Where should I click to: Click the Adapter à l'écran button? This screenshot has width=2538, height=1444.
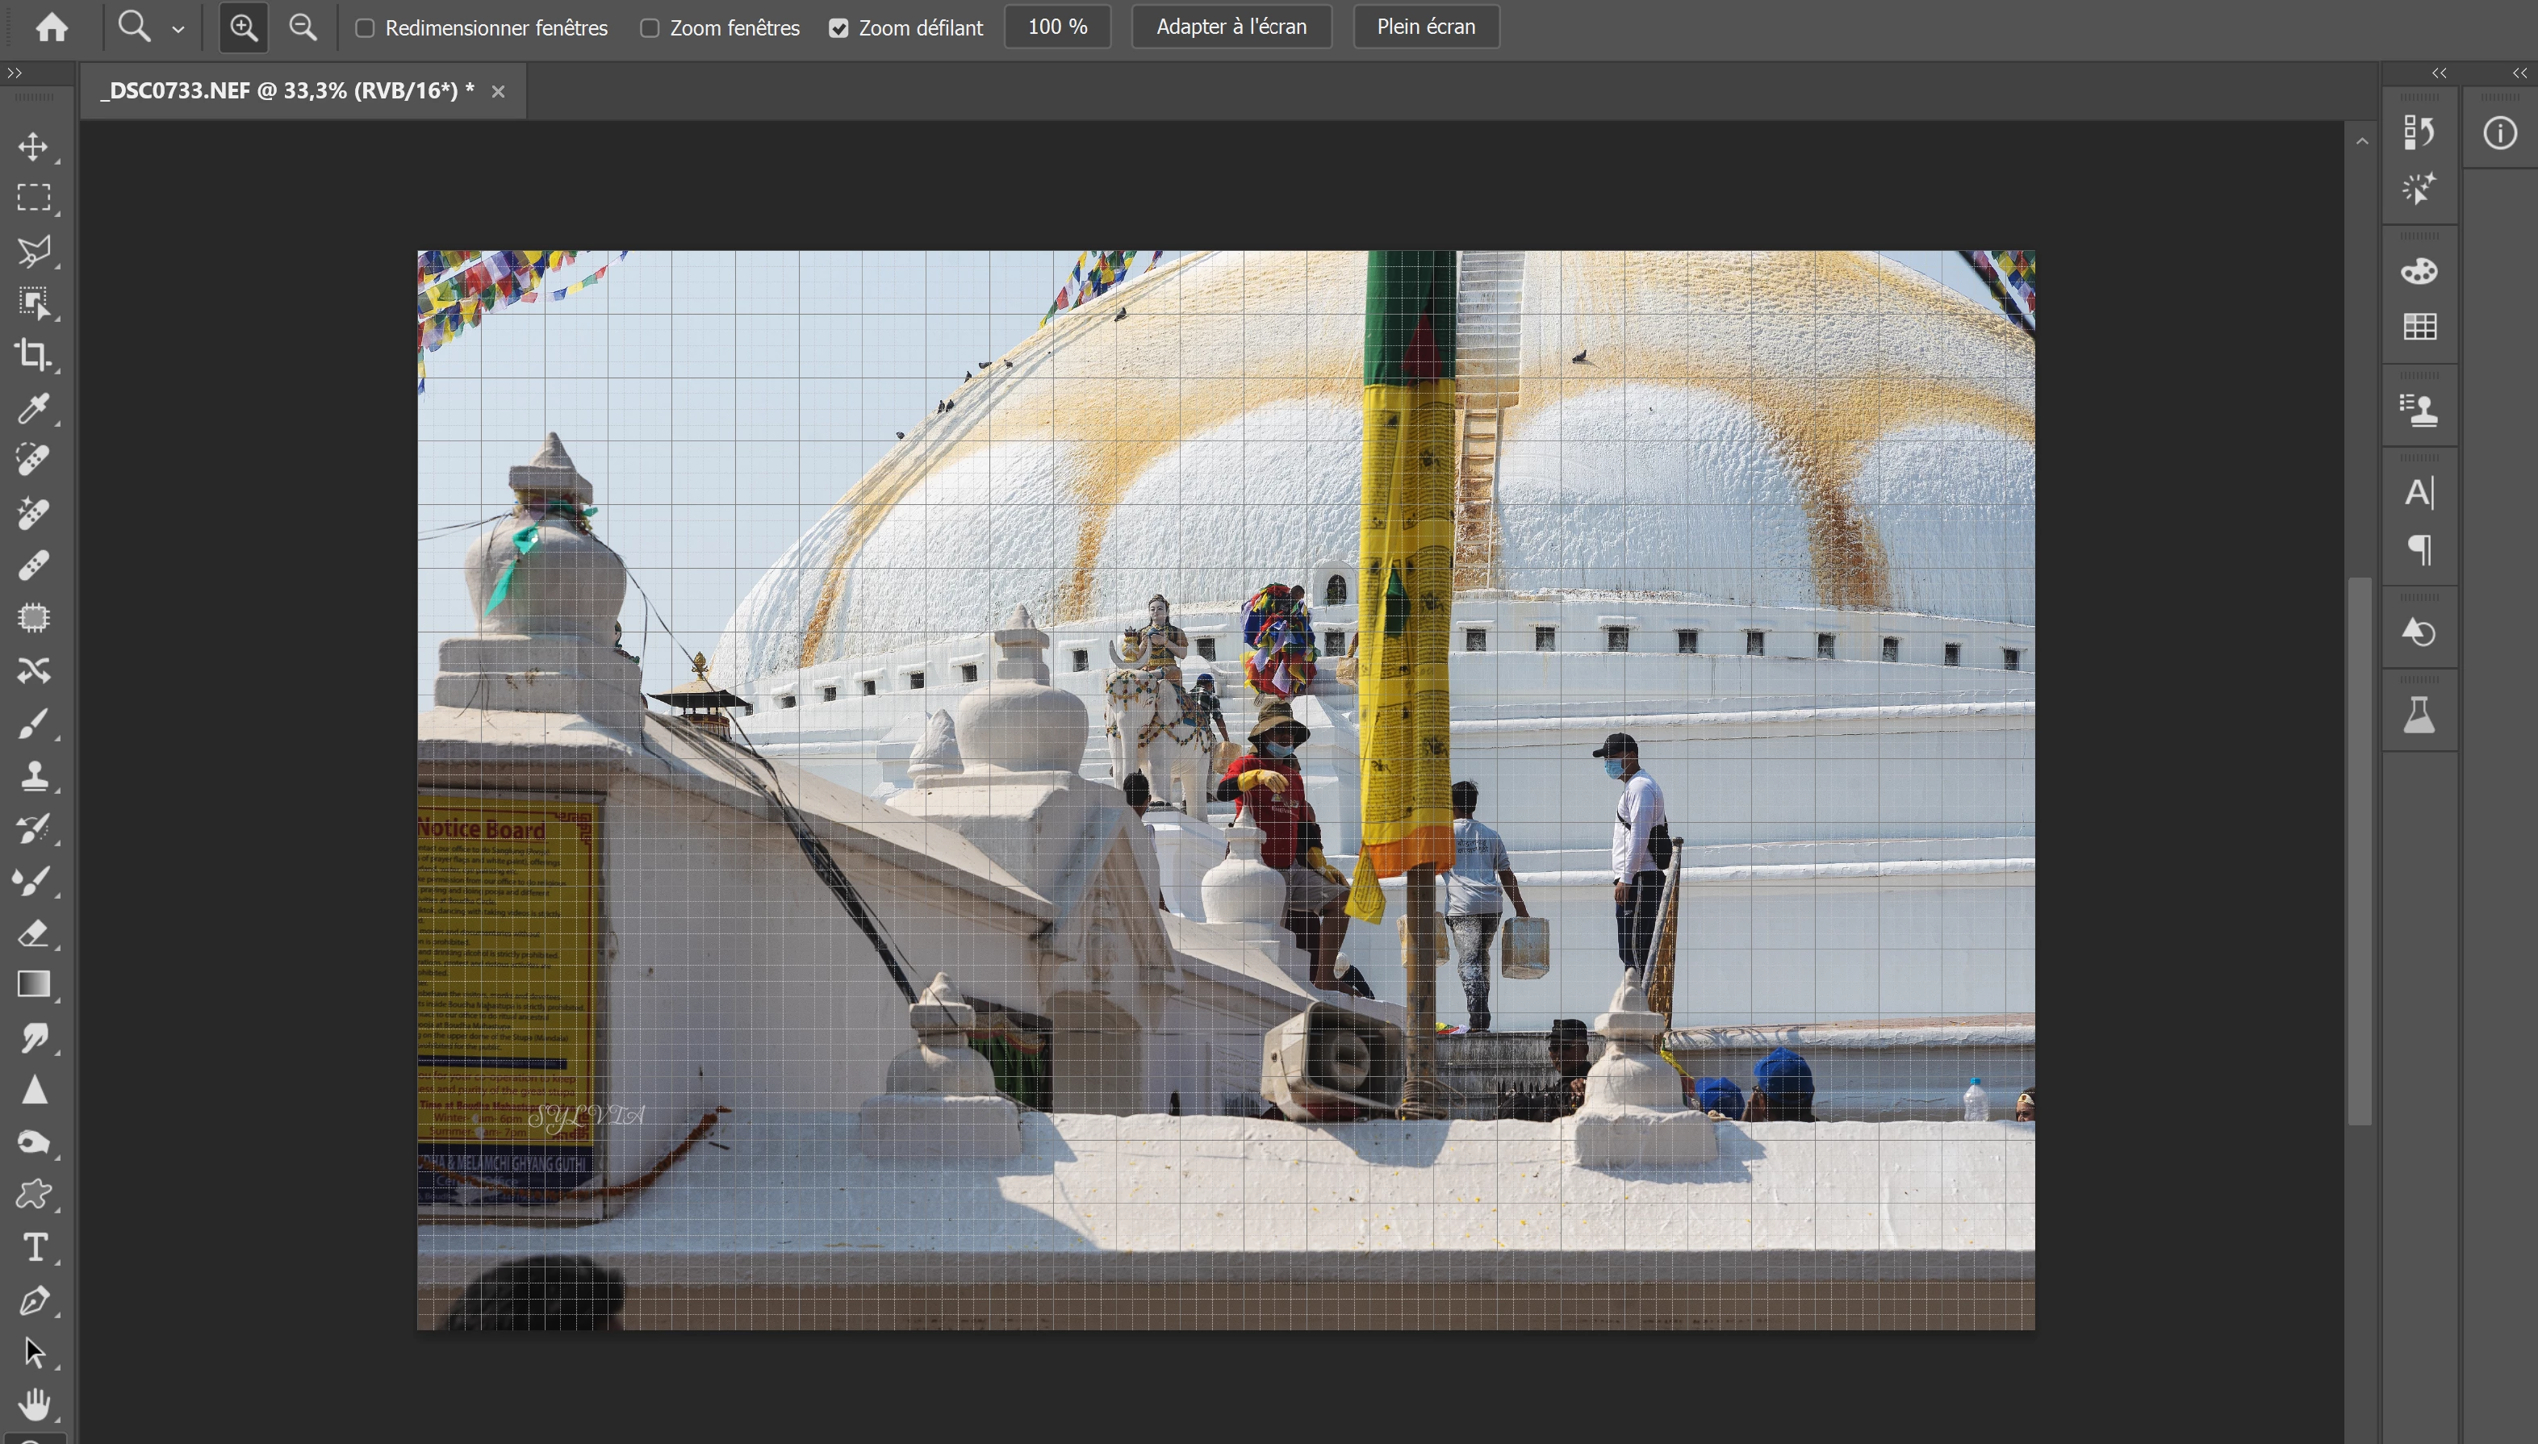1231,27
